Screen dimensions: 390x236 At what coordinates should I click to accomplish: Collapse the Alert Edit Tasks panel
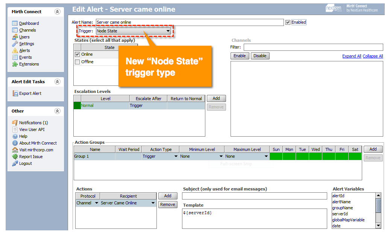tap(58, 82)
